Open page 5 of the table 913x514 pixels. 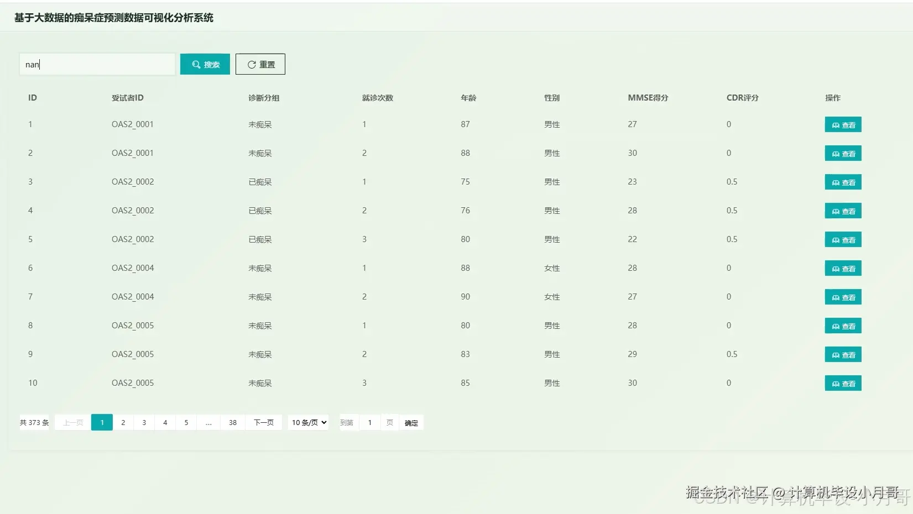[186, 422]
